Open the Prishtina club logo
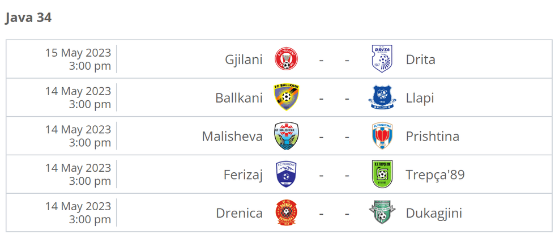 pyautogui.click(x=381, y=136)
